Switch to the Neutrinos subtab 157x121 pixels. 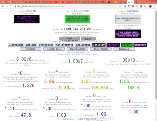tap(30, 49)
